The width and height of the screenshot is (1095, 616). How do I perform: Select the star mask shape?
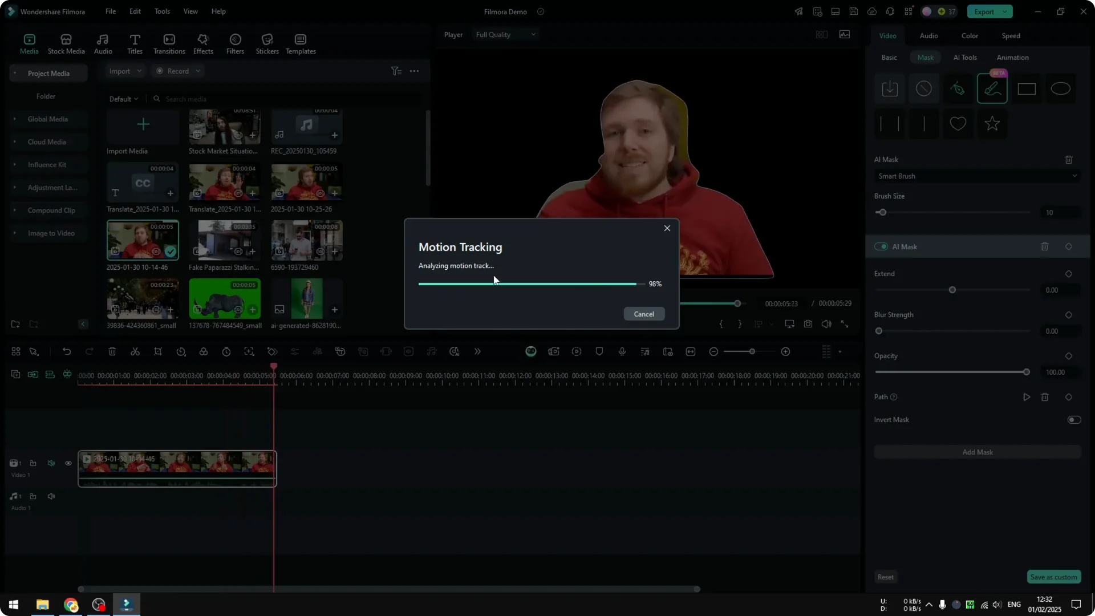(992, 124)
